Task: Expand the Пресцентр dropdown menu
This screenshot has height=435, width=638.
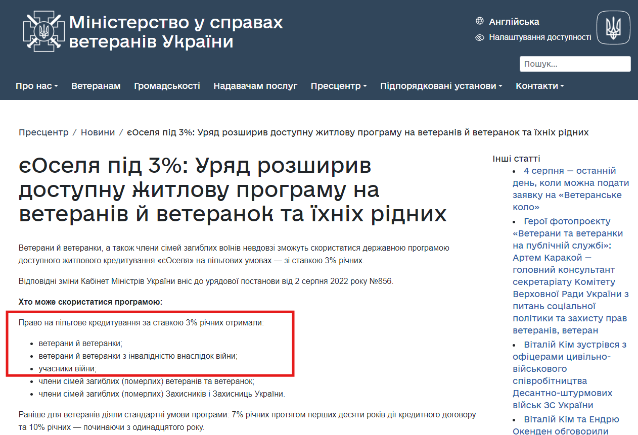Action: (x=339, y=86)
